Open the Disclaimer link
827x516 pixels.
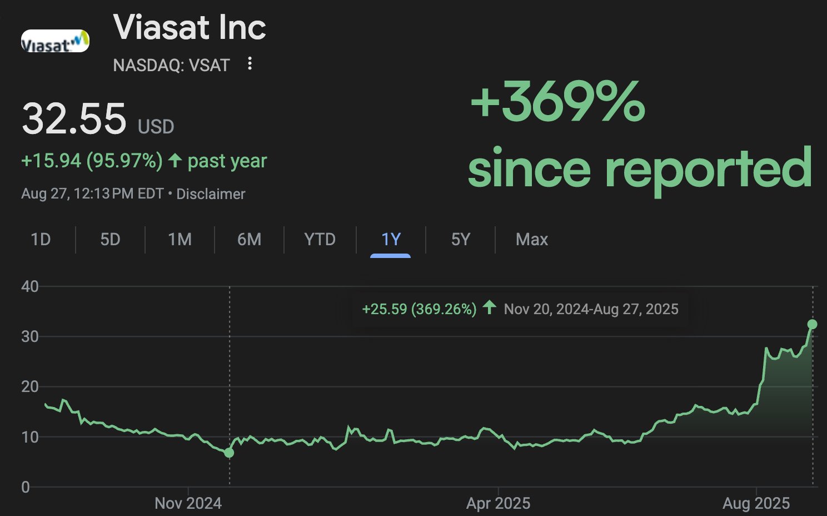[x=211, y=194]
